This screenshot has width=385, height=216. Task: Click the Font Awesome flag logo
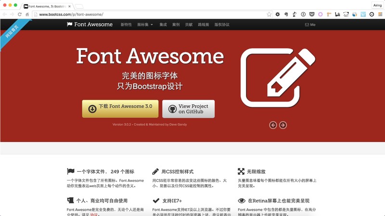(x=69, y=25)
